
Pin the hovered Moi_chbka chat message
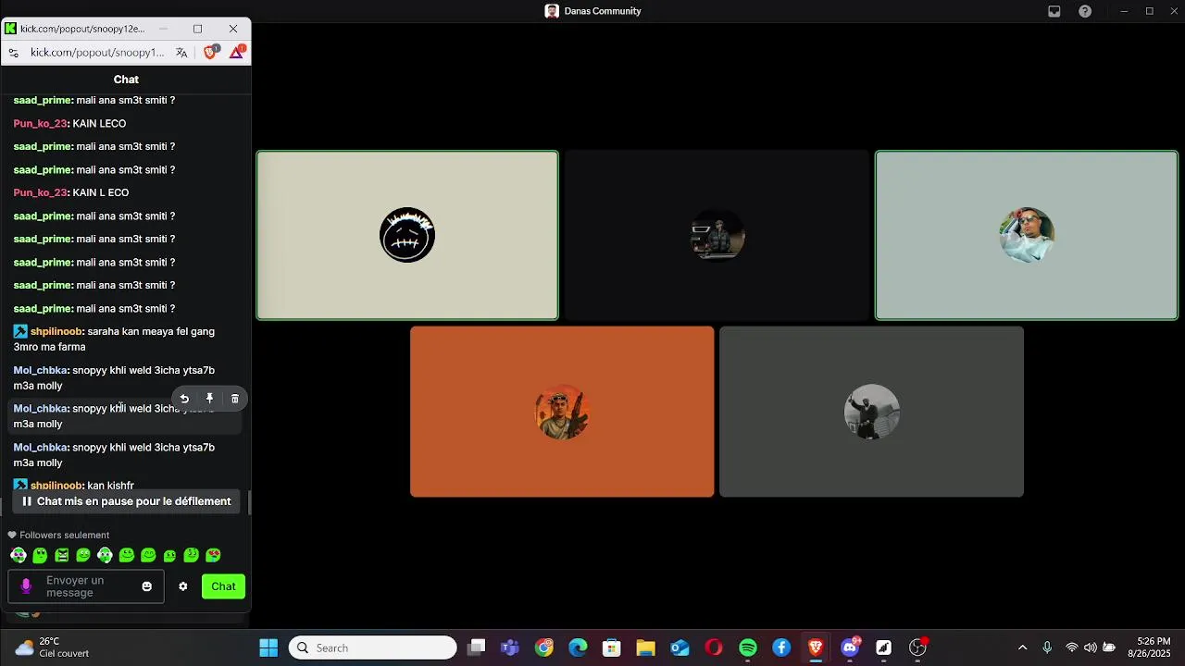click(209, 399)
